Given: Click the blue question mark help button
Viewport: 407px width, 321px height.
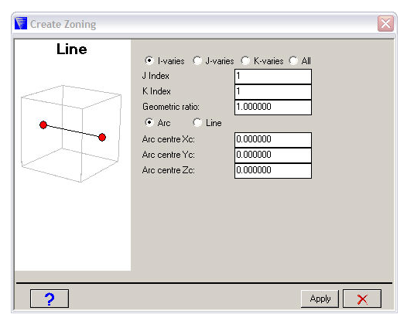Looking at the screenshot, I should pyautogui.click(x=50, y=299).
